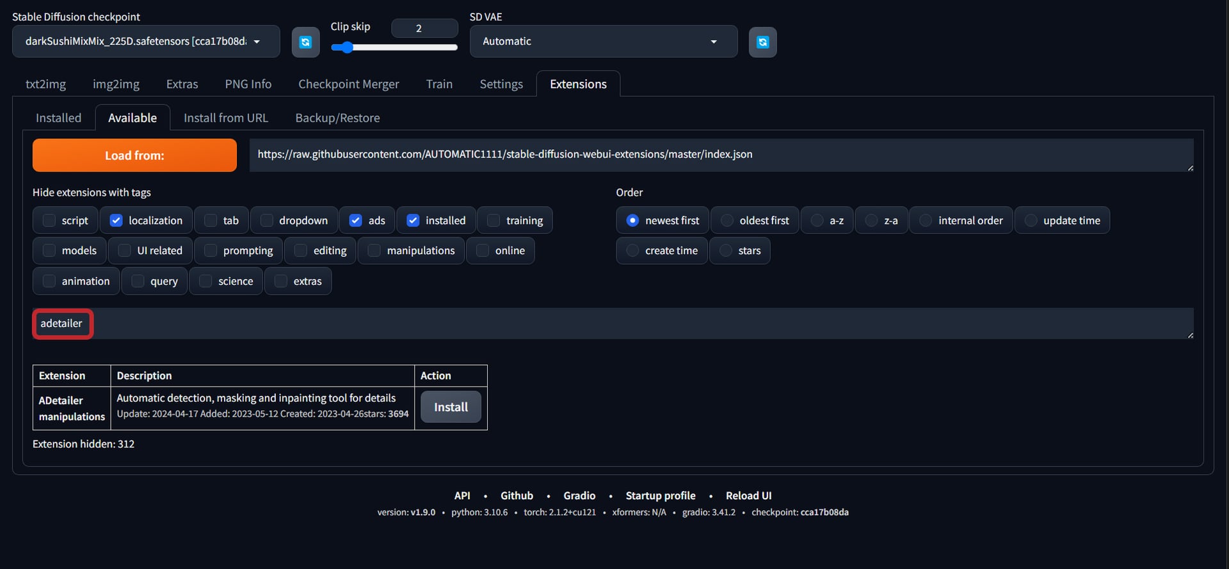Uncheck the localization tag checkbox
The height and width of the screenshot is (569, 1229).
click(x=116, y=220)
